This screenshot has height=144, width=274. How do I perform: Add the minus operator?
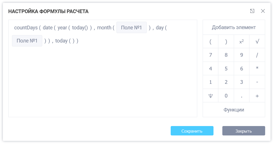[x=257, y=82]
